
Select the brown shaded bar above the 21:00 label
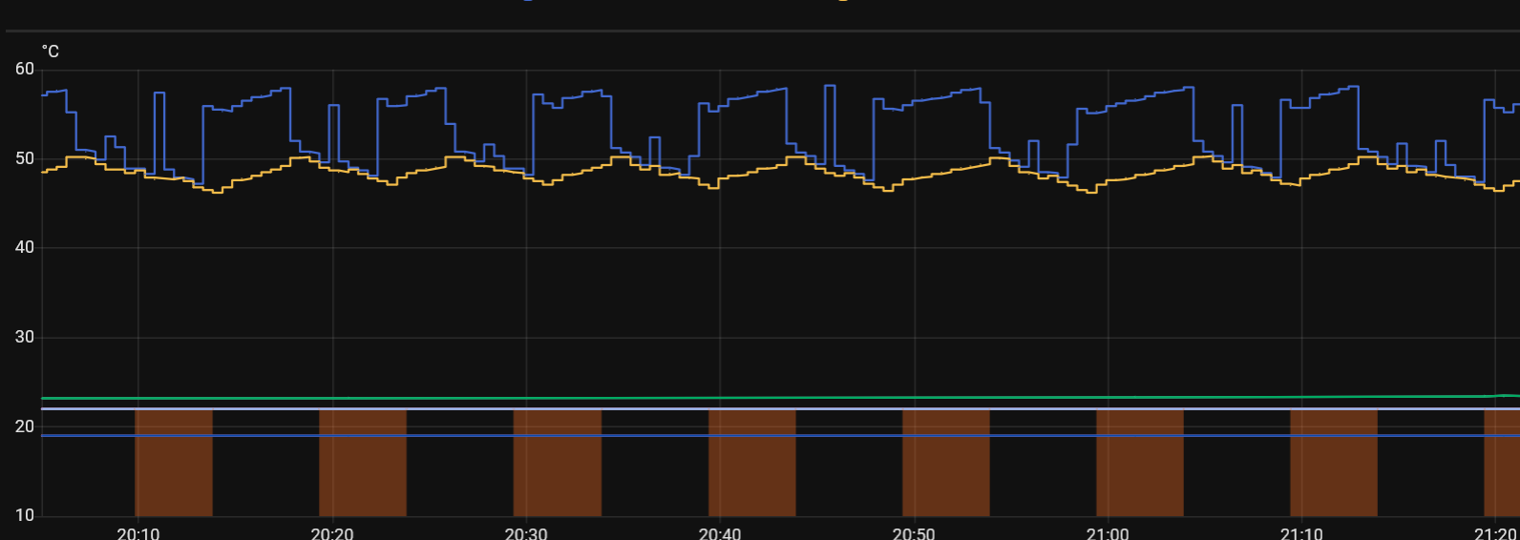[1140, 463]
